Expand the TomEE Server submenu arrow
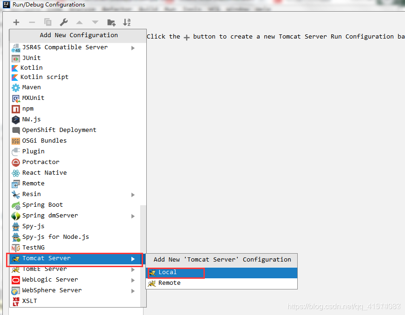The width and height of the screenshot is (405, 315). coord(133,270)
